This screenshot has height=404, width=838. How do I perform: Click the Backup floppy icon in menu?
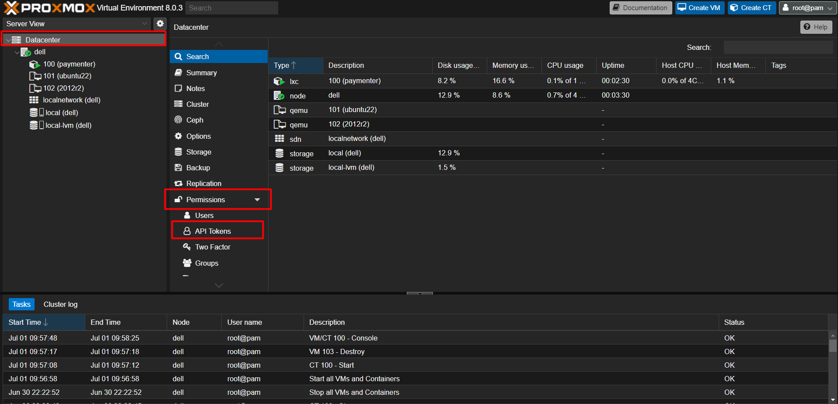coord(178,168)
